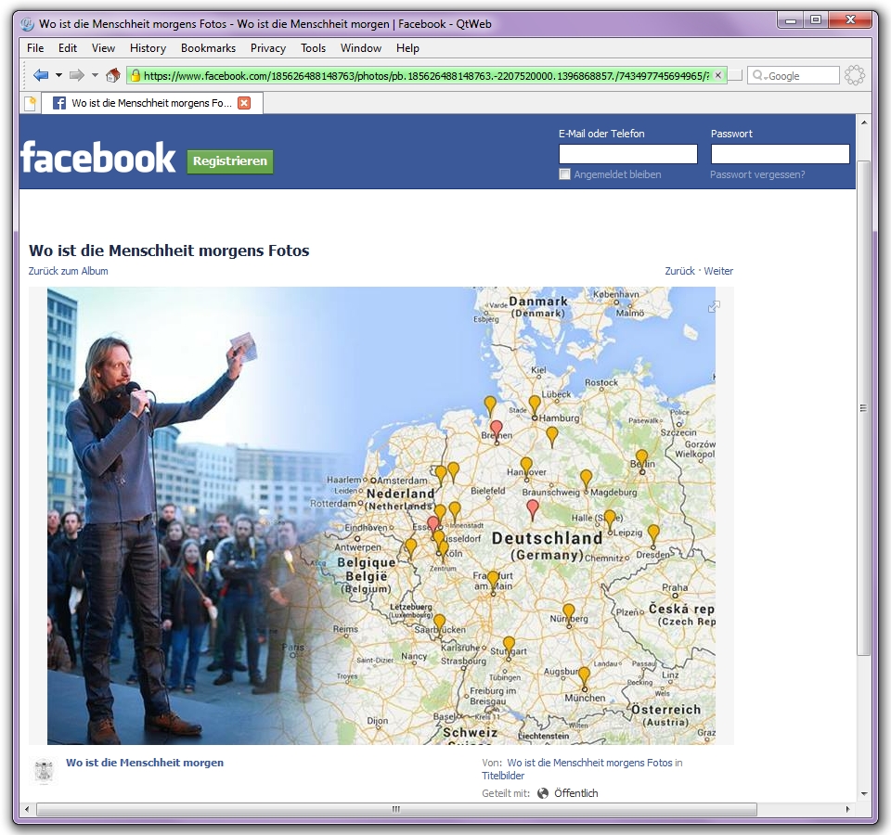This screenshot has height=835, width=891.
Task: Click the Öffentlich globe icon
Action: (543, 793)
